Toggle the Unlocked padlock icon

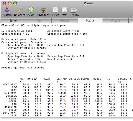(x=20, y=10)
